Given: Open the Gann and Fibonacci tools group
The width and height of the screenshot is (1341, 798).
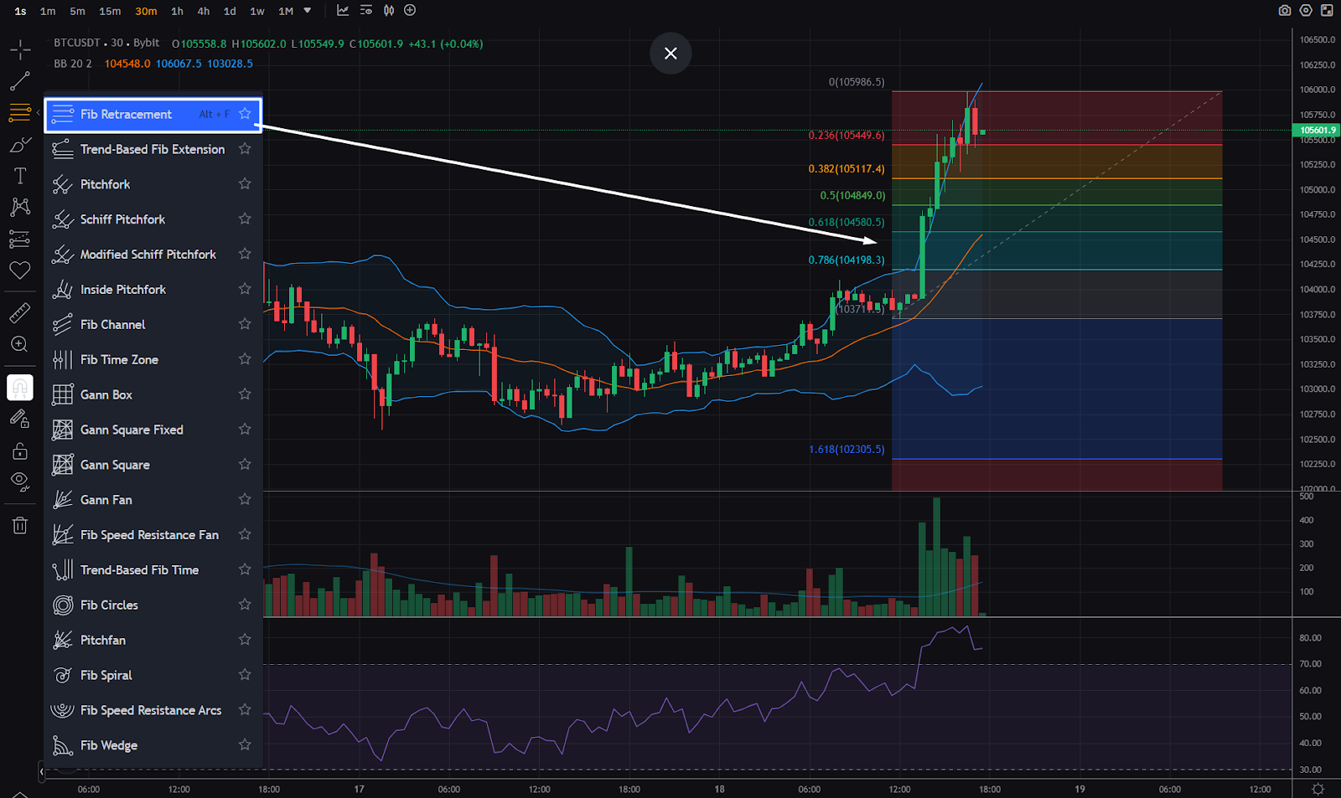Looking at the screenshot, I should pos(20,112).
